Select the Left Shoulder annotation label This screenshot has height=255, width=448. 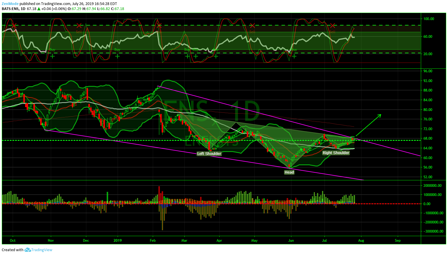coord(209,153)
